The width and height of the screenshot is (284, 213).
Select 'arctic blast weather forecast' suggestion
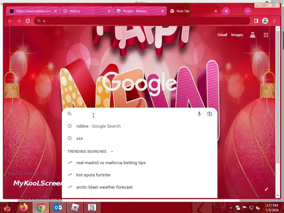point(140,187)
